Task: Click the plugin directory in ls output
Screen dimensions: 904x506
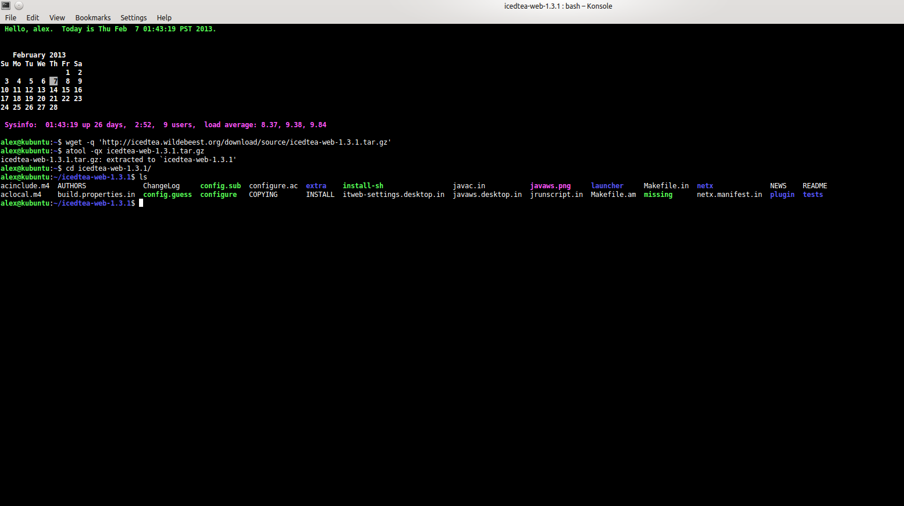Action: tap(782, 195)
